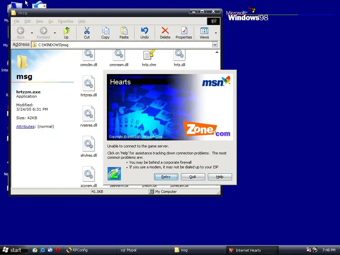Click the 'hrtzzm.exe' file name text
Screen dimensions: 340x255
tap(29, 92)
